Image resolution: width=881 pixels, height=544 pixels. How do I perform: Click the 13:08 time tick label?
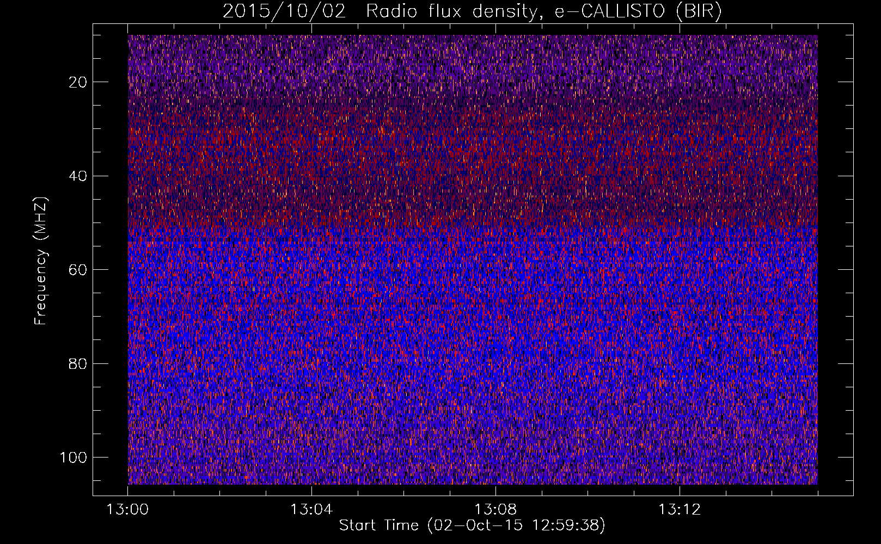click(x=495, y=510)
